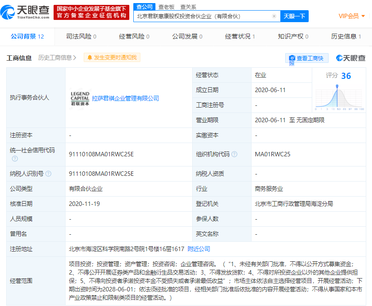Switch to the 查老板 search mode
372x306 pixels.
point(167,7)
